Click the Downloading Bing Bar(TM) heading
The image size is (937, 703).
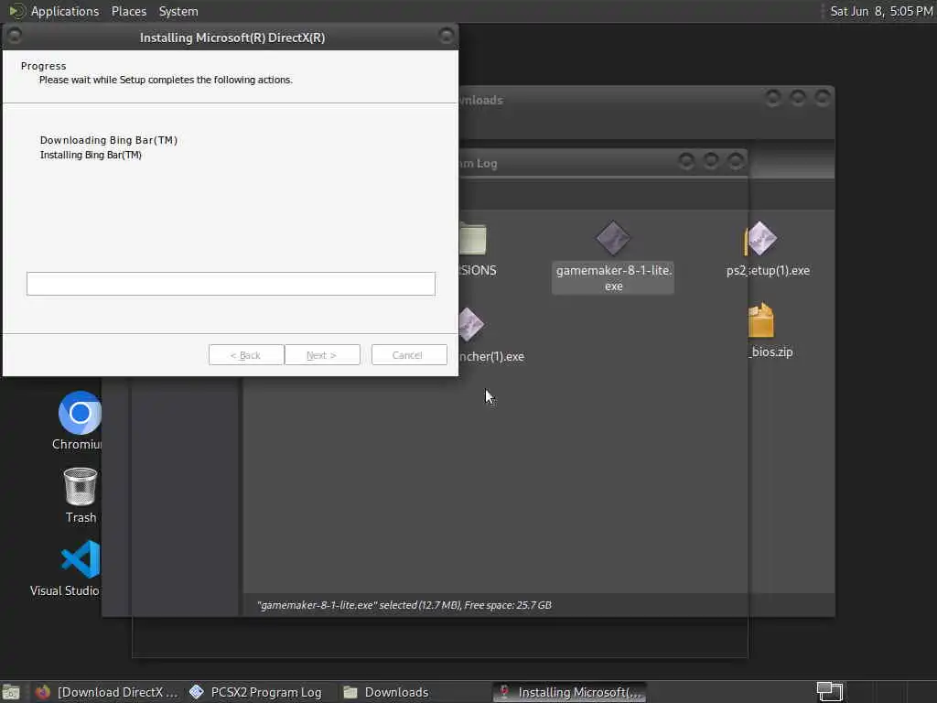click(109, 140)
